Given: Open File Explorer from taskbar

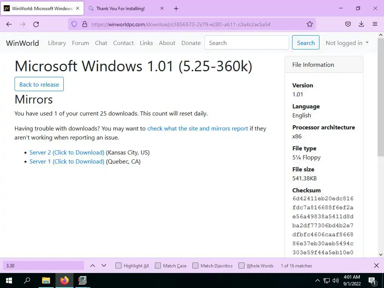Looking at the screenshot, I should coord(46,280).
